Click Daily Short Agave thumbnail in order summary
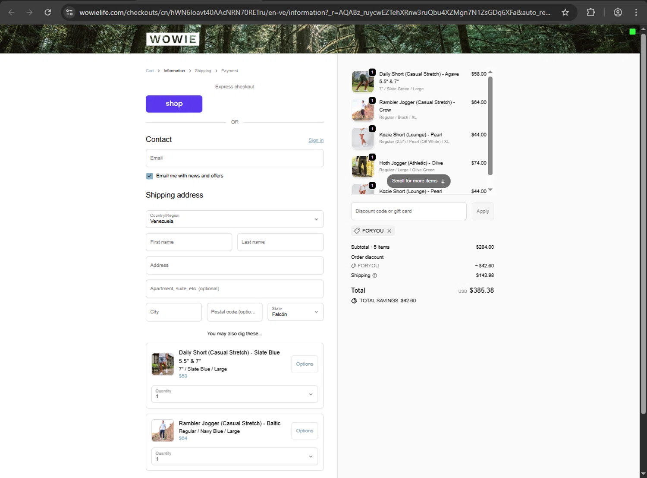The image size is (647, 478). [363, 82]
